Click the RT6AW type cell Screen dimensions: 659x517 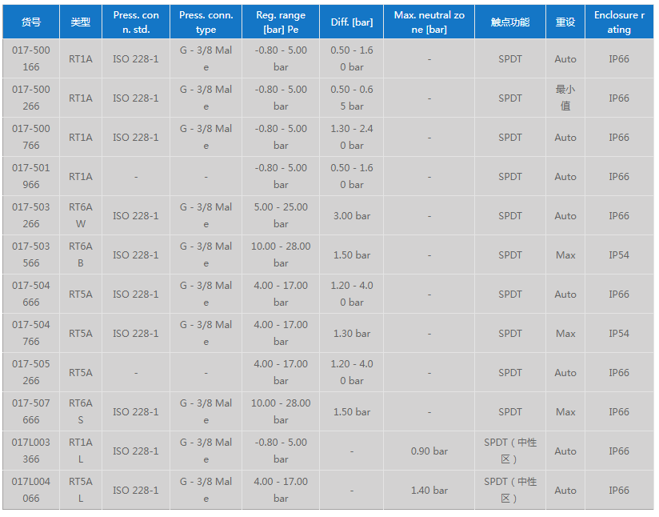(80, 215)
